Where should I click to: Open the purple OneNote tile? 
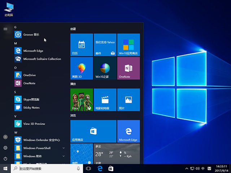128,68
